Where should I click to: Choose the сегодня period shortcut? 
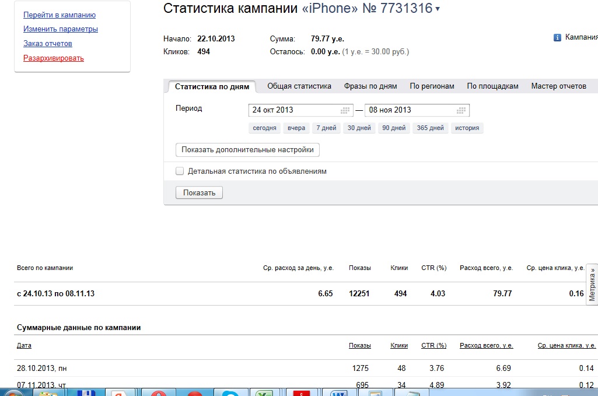coord(264,128)
